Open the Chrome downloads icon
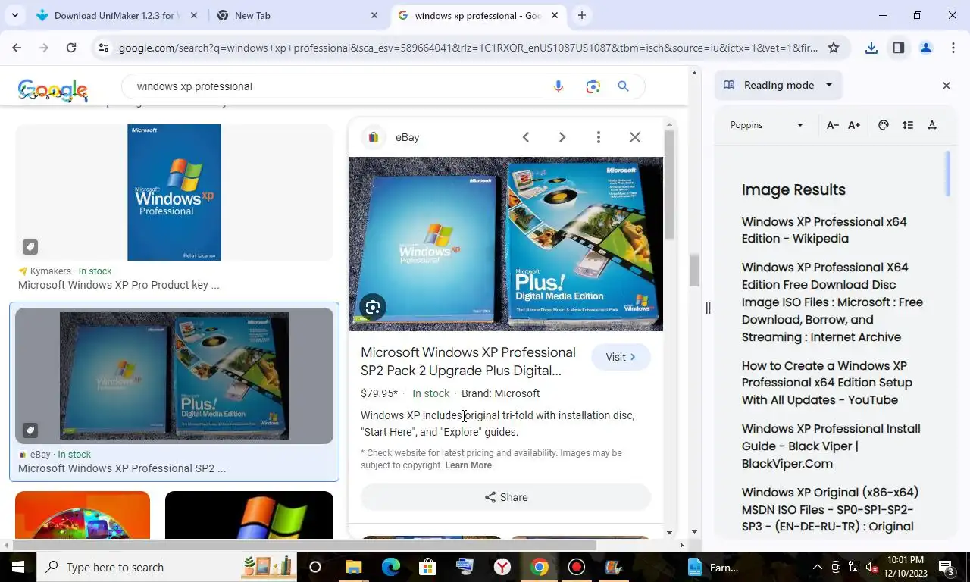The width and height of the screenshot is (970, 582). (x=871, y=48)
